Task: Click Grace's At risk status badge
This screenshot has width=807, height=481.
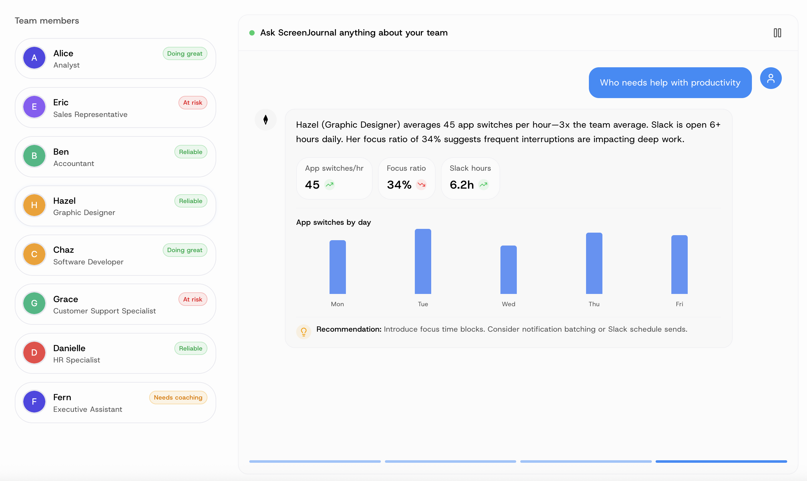Action: pyautogui.click(x=192, y=299)
